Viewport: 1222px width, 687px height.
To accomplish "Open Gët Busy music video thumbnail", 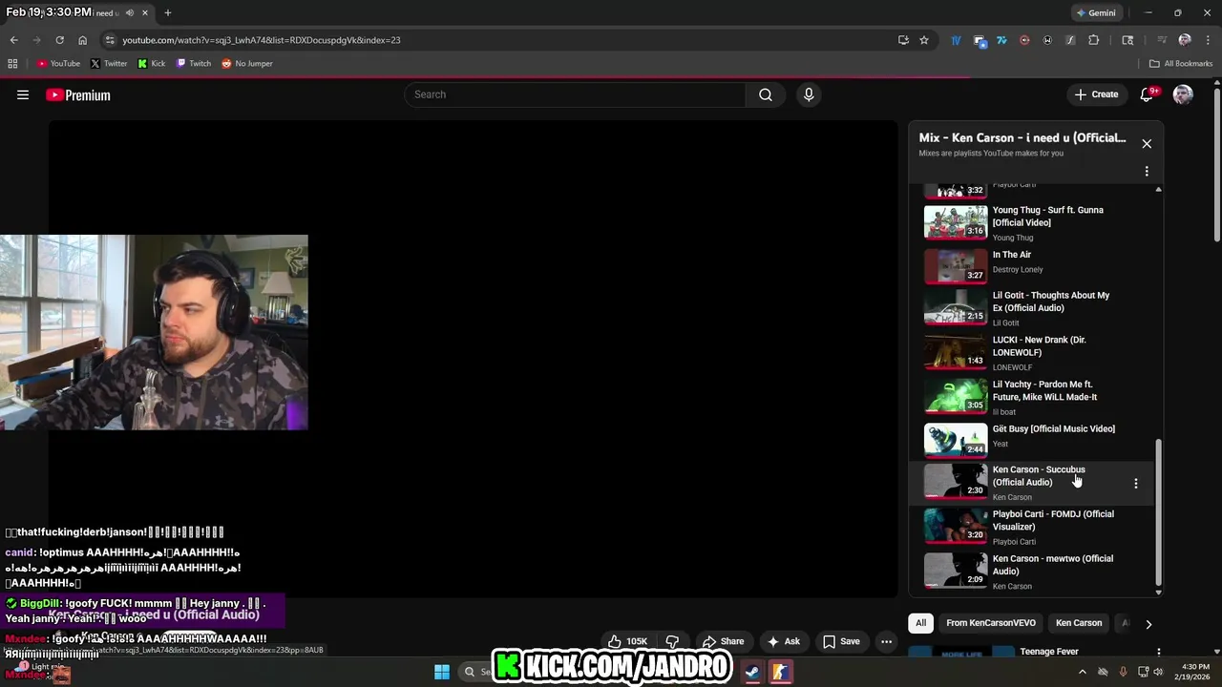I will tap(956, 439).
